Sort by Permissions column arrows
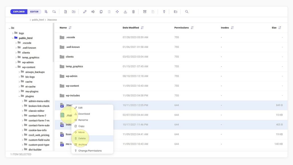 coord(192,28)
